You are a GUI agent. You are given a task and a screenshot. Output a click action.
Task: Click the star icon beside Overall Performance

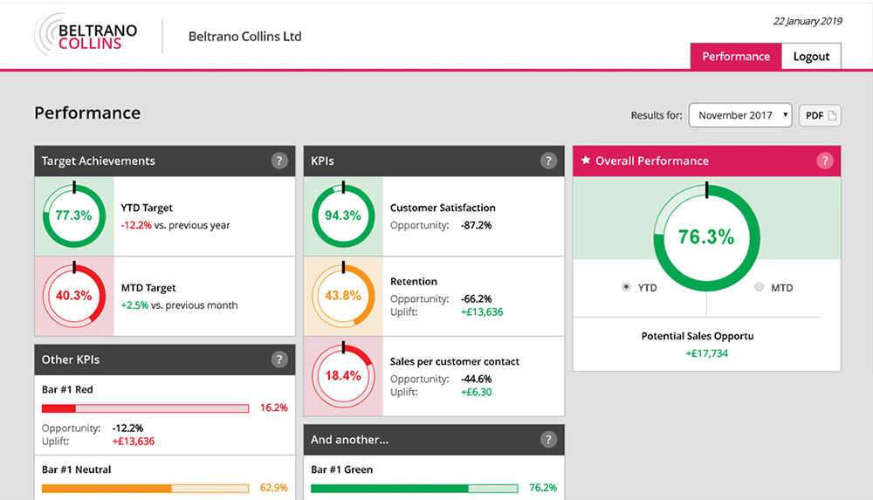click(x=585, y=161)
